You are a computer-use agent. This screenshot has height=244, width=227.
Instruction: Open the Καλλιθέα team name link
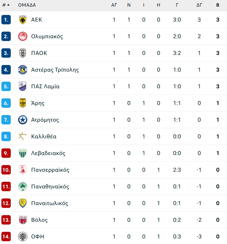click(44, 137)
